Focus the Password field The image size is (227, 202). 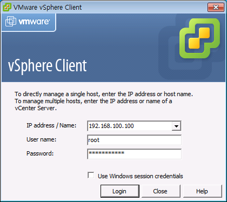[x=134, y=154]
